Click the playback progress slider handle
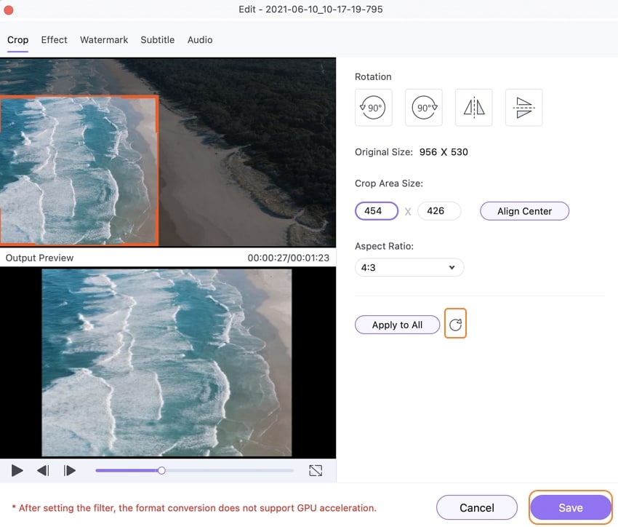The height and width of the screenshot is (527, 618). [161, 471]
